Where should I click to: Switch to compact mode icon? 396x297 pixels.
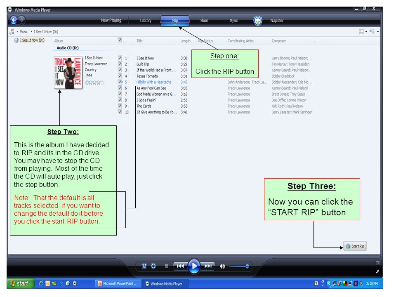tap(377, 271)
